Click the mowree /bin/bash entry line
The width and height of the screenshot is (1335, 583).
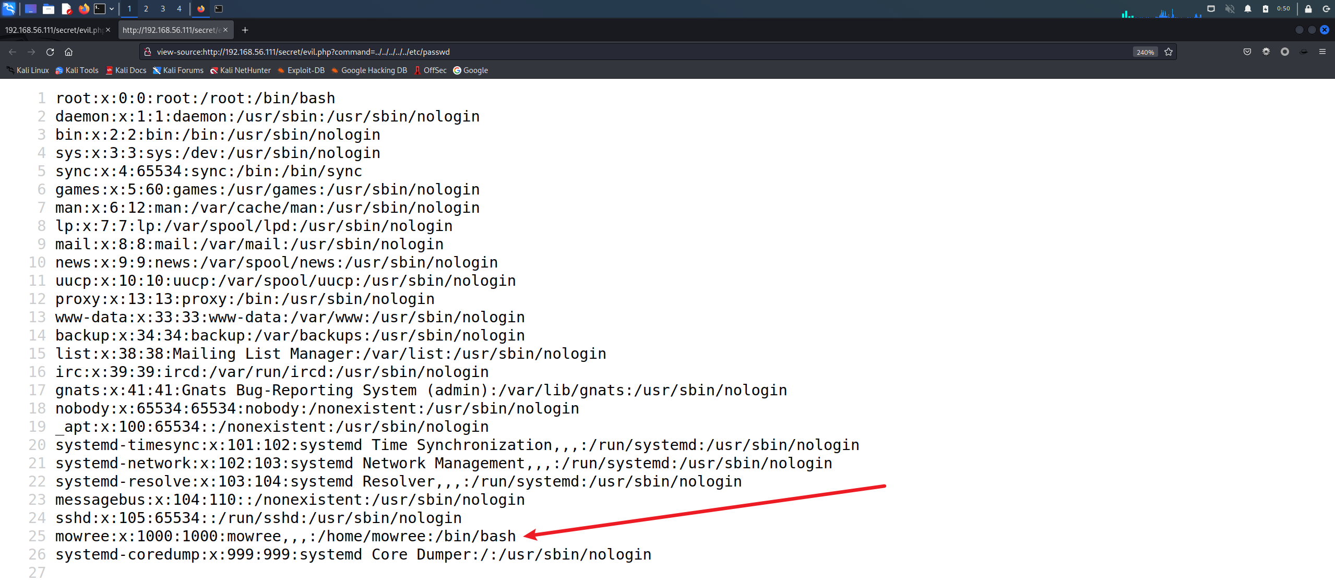(285, 536)
